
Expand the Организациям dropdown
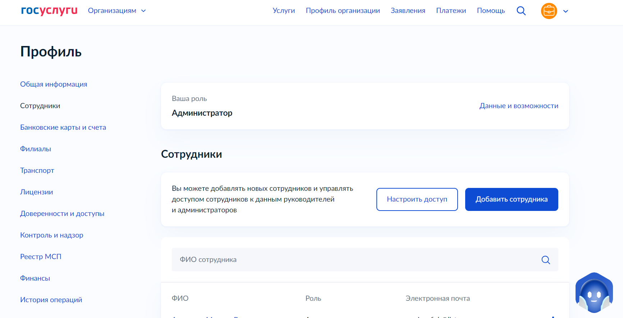(x=117, y=11)
